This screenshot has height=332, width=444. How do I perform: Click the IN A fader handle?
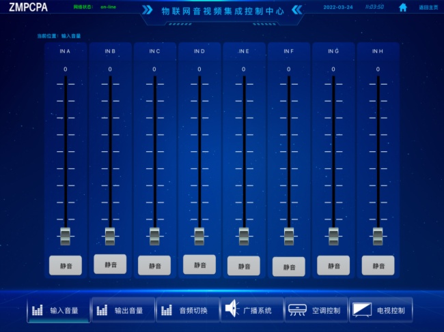click(x=66, y=236)
